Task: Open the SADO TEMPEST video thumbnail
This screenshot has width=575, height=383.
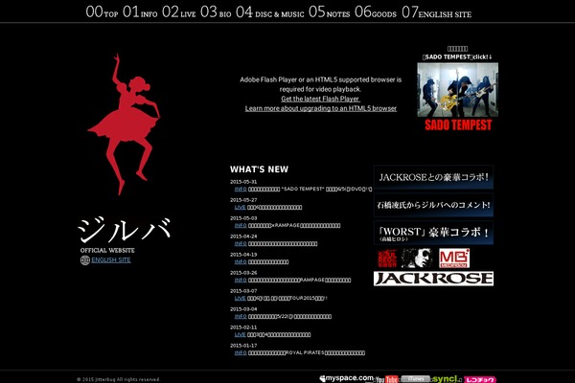Action: coord(458,90)
